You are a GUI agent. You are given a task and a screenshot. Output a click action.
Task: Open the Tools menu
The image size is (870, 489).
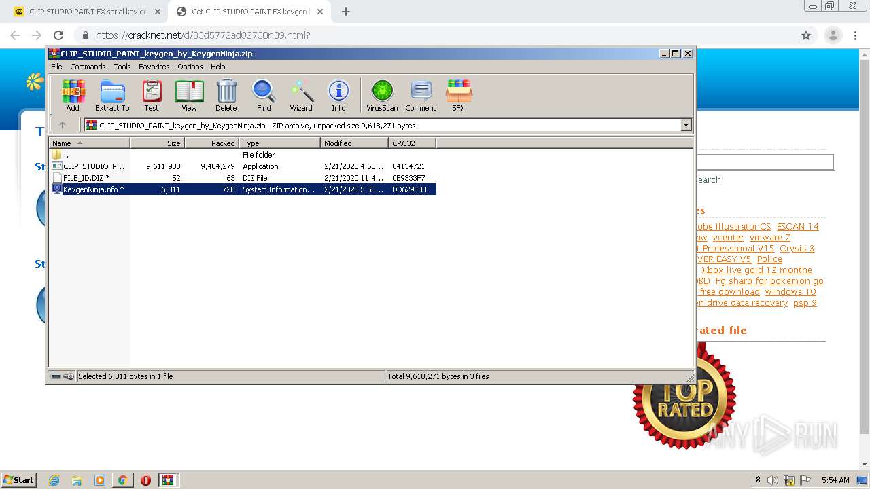tap(122, 67)
